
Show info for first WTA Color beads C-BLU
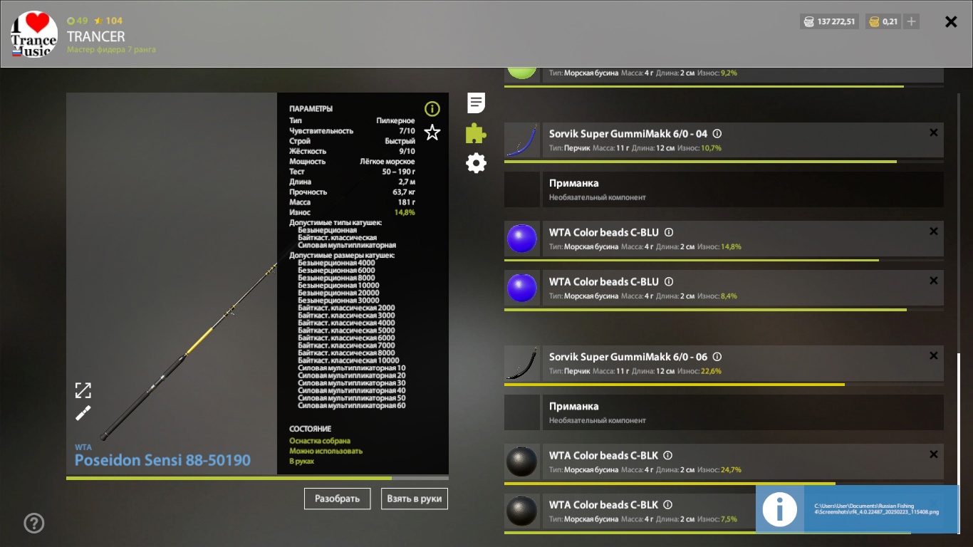[x=669, y=232]
